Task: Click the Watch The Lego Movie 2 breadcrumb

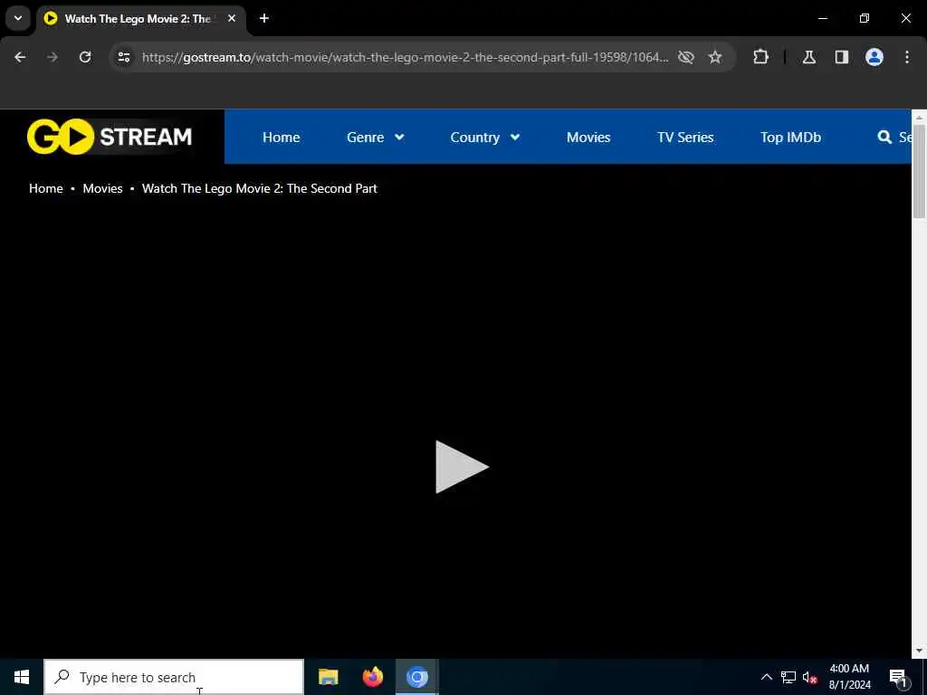Action: pos(259,188)
